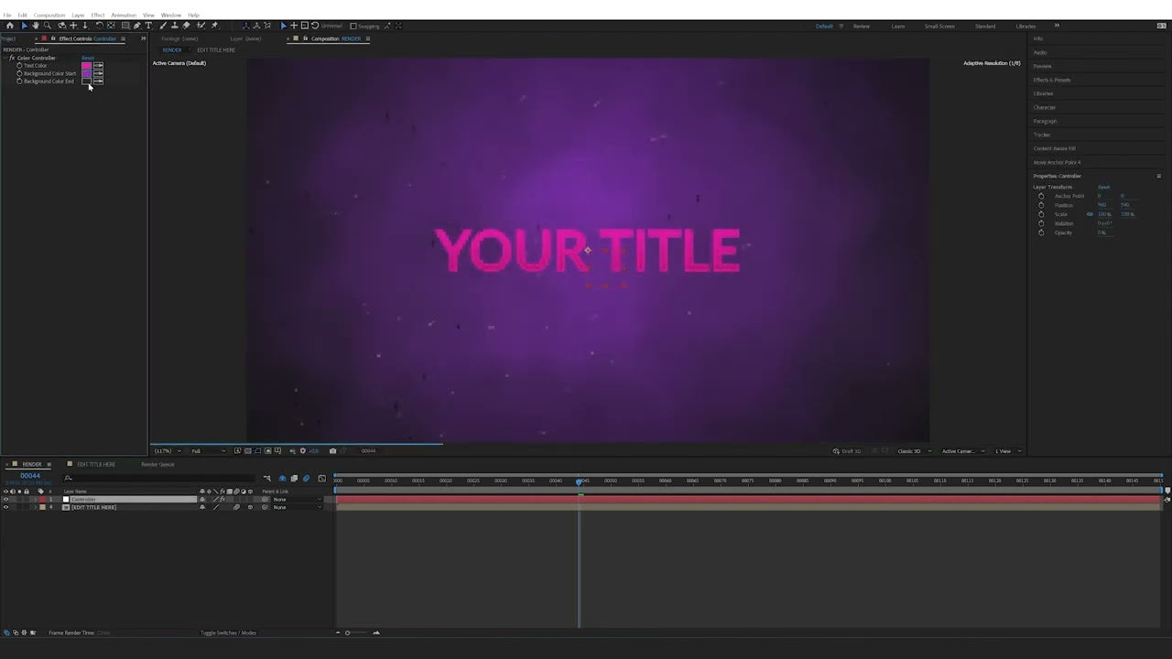
Task: Click the Text Color stopwatch icon
Action: [x=19, y=66]
